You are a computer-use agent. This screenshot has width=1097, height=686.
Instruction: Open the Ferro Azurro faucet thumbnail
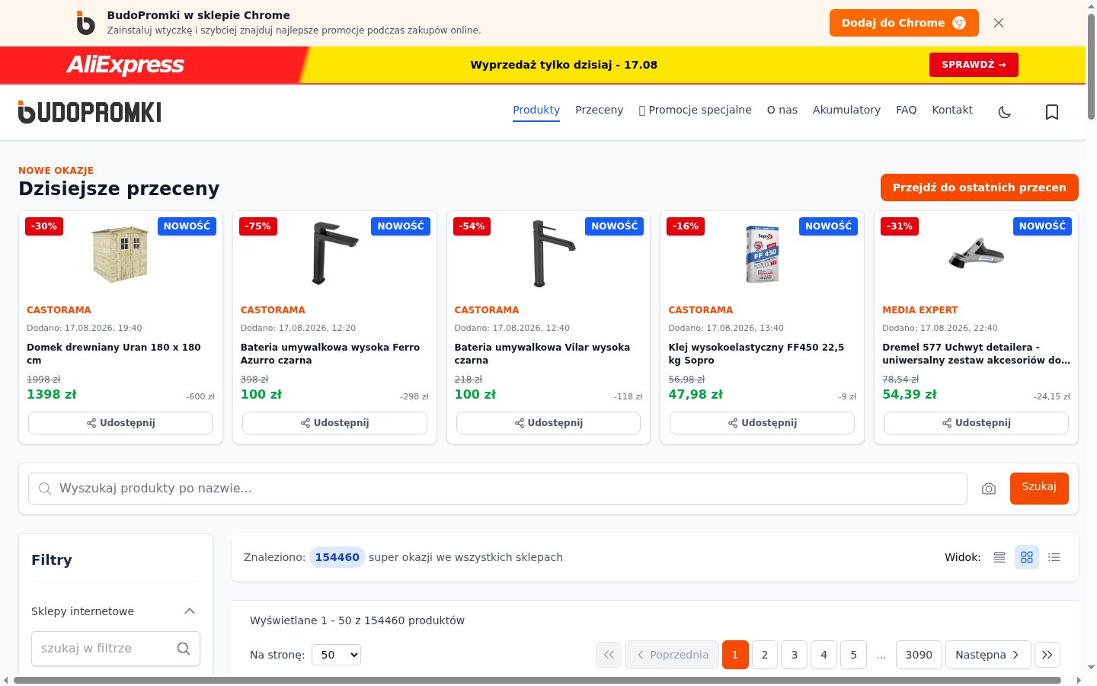[x=334, y=254]
